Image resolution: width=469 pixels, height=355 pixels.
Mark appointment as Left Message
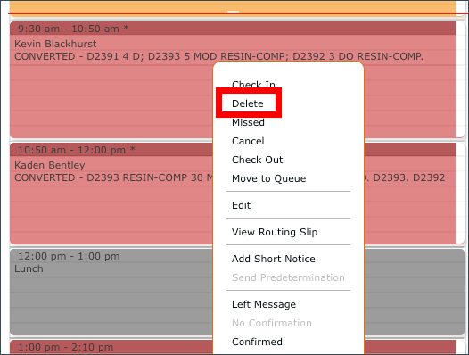point(264,304)
